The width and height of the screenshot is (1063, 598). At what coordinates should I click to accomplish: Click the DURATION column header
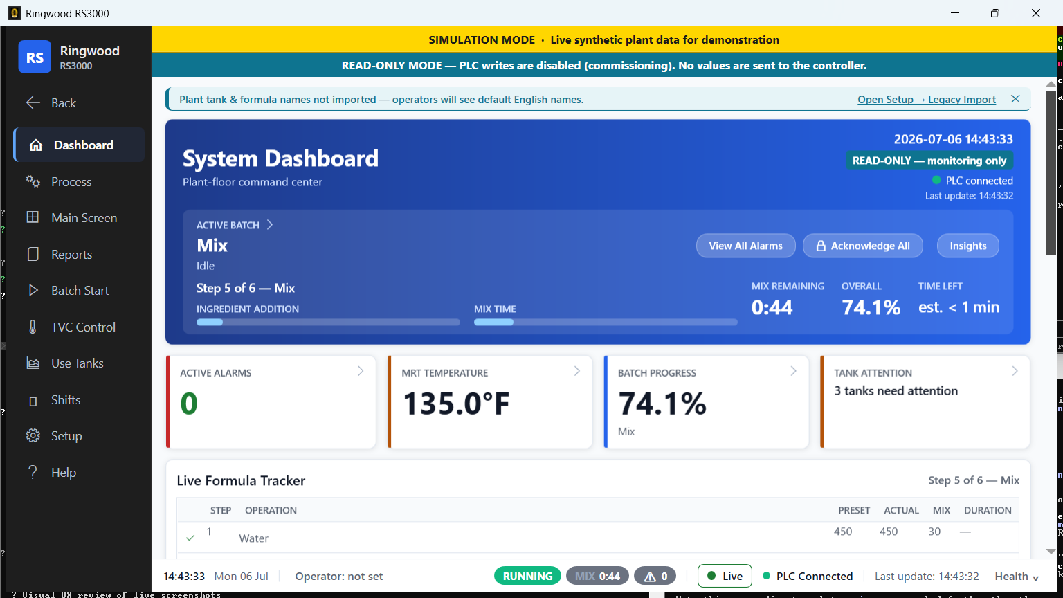point(988,510)
